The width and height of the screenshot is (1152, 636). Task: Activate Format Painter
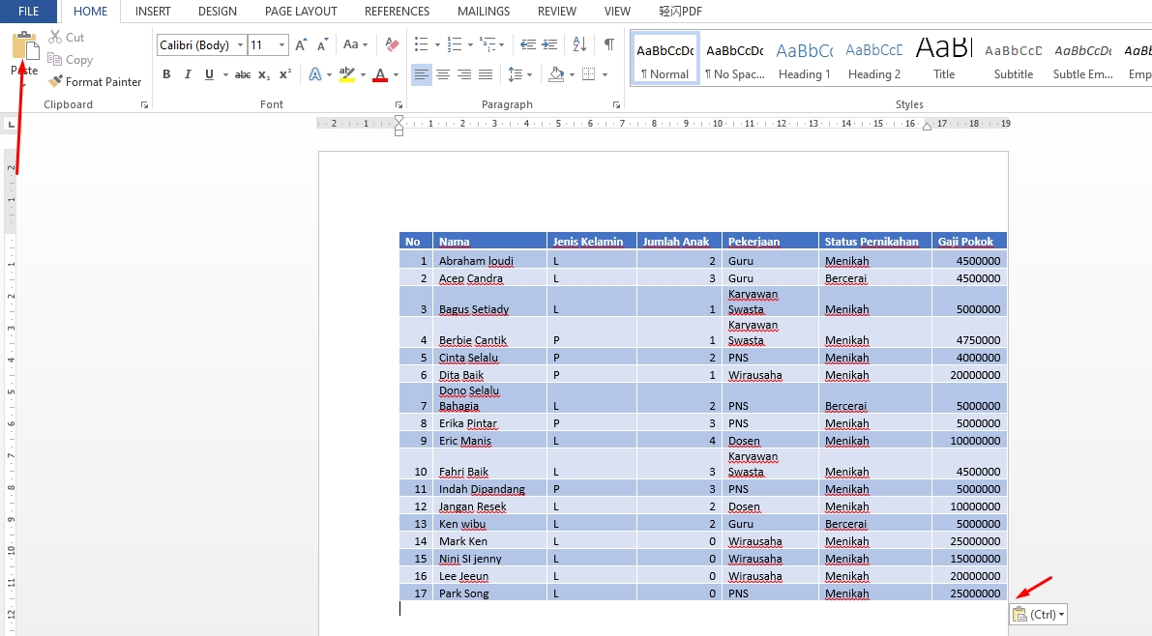(94, 81)
